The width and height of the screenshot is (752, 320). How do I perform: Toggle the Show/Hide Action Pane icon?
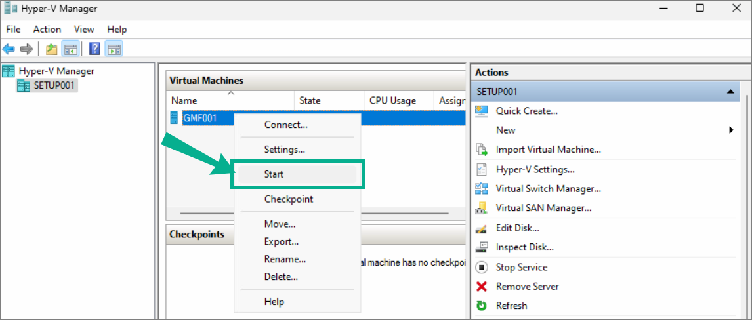click(114, 49)
